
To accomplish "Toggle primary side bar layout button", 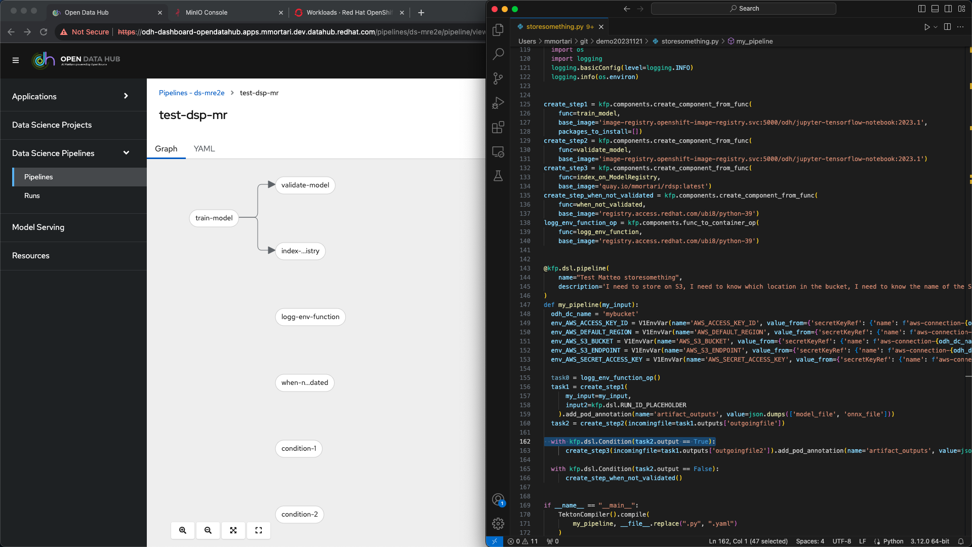I will 922,9.
